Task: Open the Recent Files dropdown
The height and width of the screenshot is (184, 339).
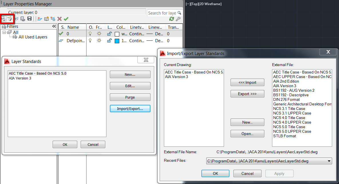Action: pos(329,161)
